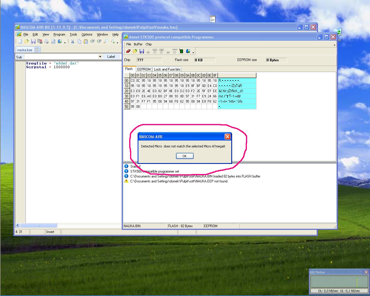Click the Open file icon in BASCOM IDE toolbar
This screenshot has height=296, width=370.
(27, 42)
